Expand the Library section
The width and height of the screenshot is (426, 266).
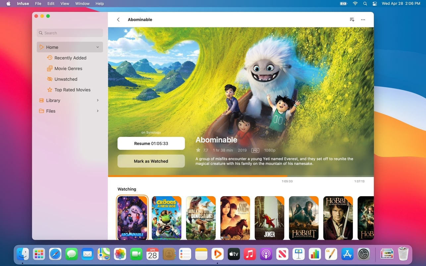pyautogui.click(x=97, y=100)
